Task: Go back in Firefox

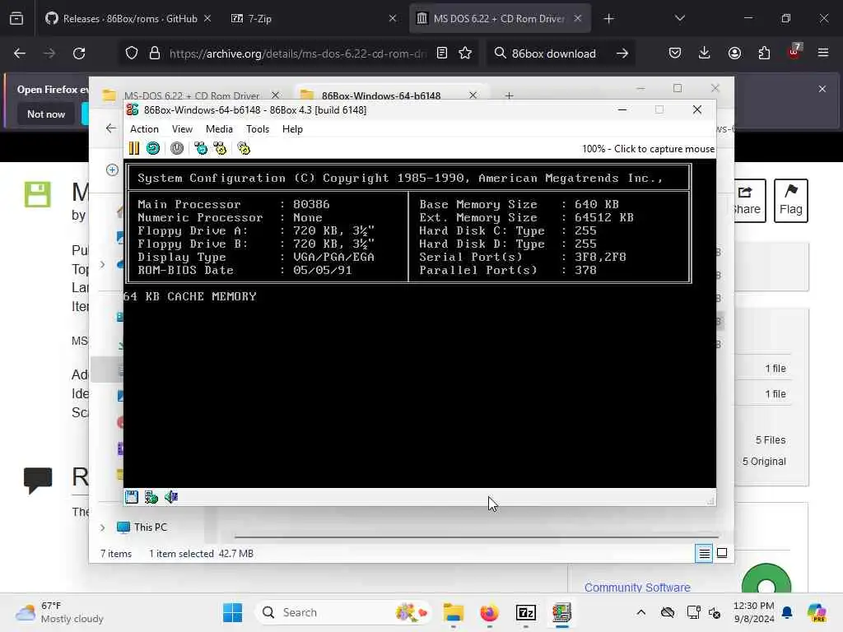Action: click(20, 53)
